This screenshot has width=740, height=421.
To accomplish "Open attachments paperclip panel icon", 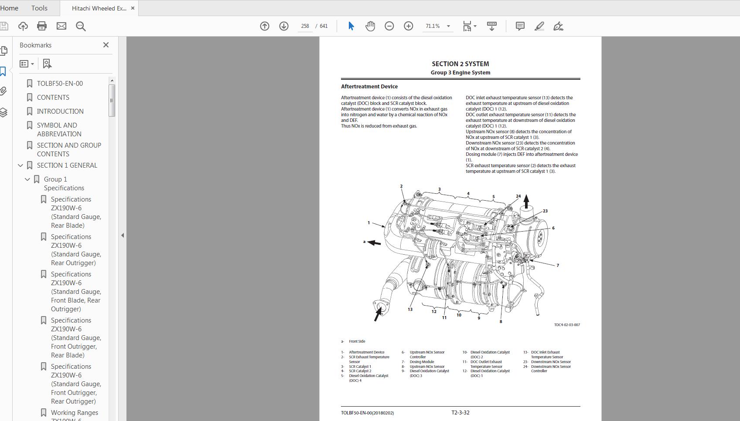I will coord(3,91).
